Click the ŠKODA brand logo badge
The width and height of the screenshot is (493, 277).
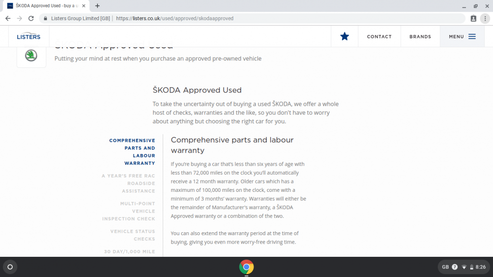(x=31, y=56)
